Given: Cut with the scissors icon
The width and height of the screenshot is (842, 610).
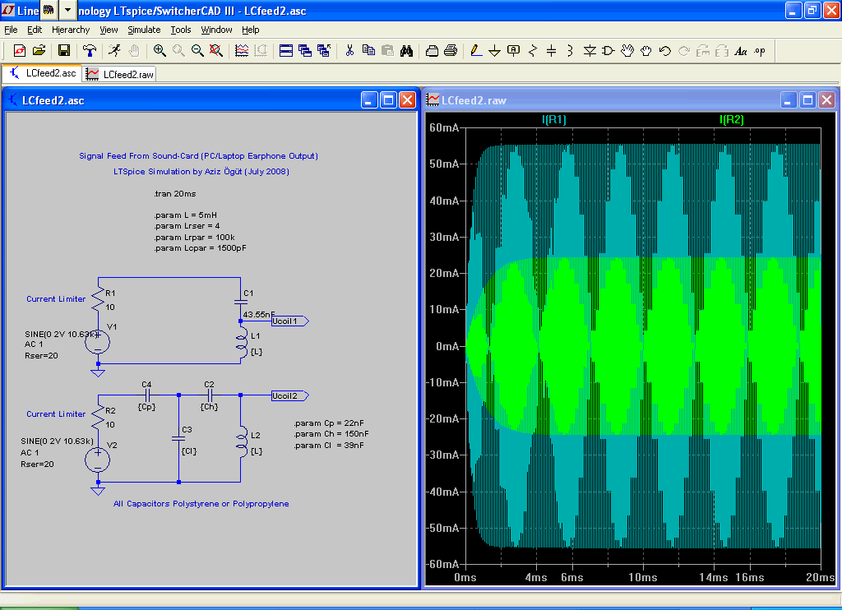Looking at the screenshot, I should (349, 51).
